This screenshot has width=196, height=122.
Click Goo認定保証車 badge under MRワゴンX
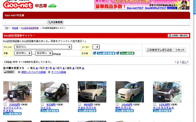(x=125, y=111)
